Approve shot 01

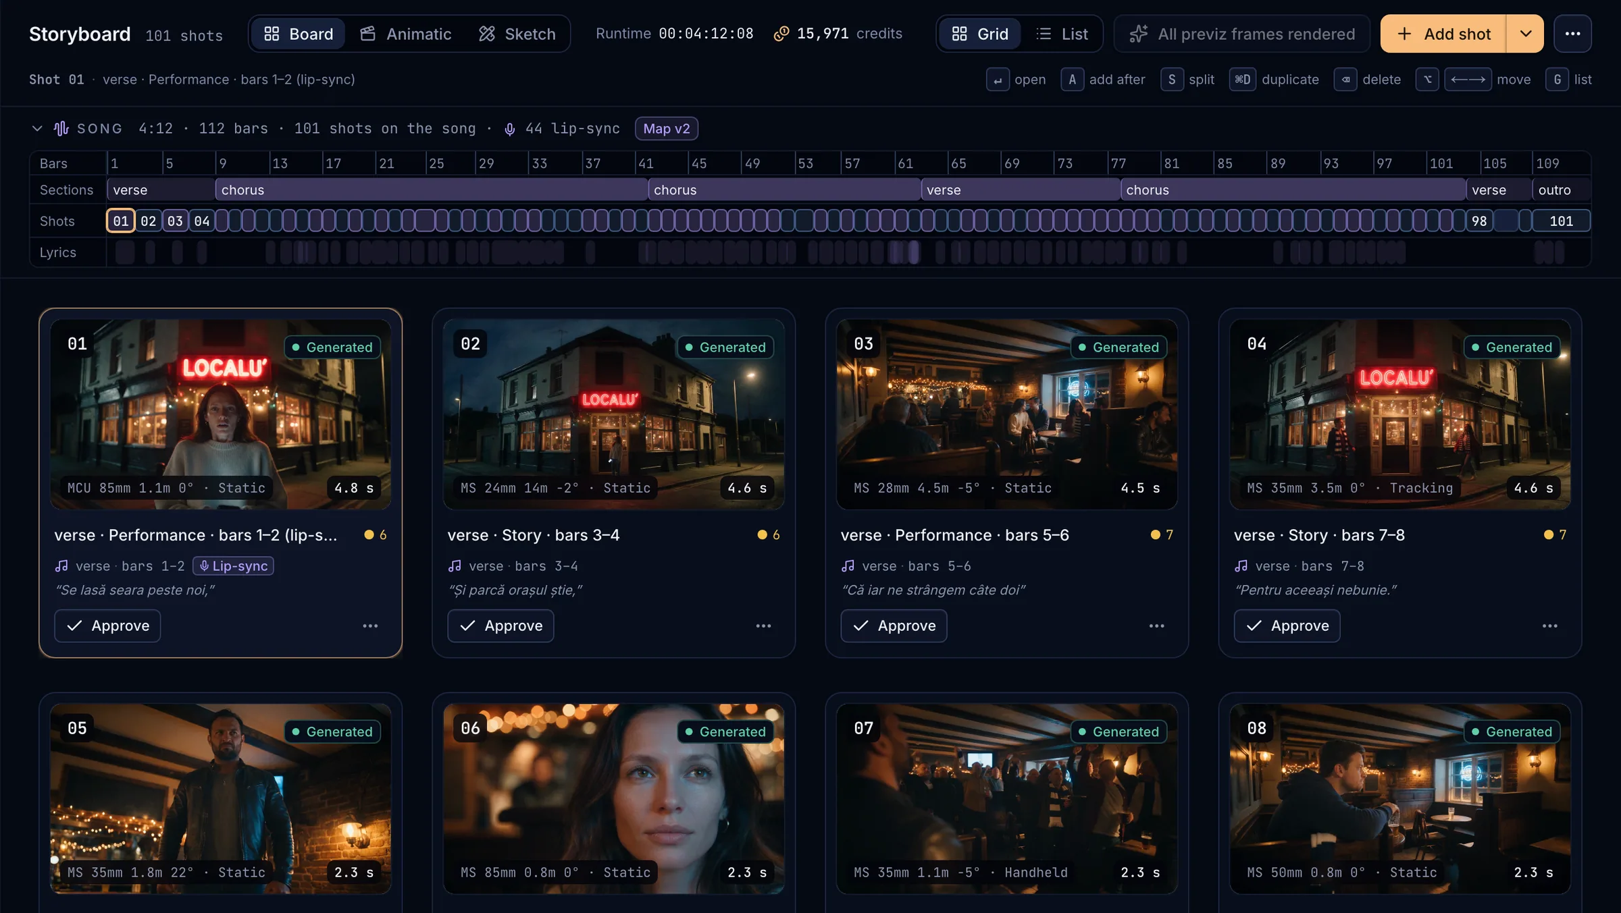click(x=107, y=626)
